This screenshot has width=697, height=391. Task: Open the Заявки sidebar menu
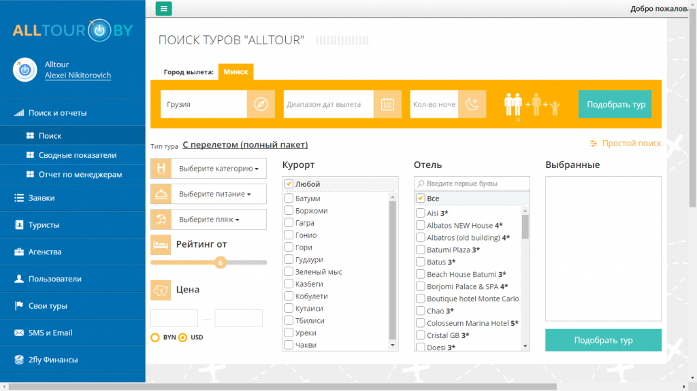(x=72, y=198)
